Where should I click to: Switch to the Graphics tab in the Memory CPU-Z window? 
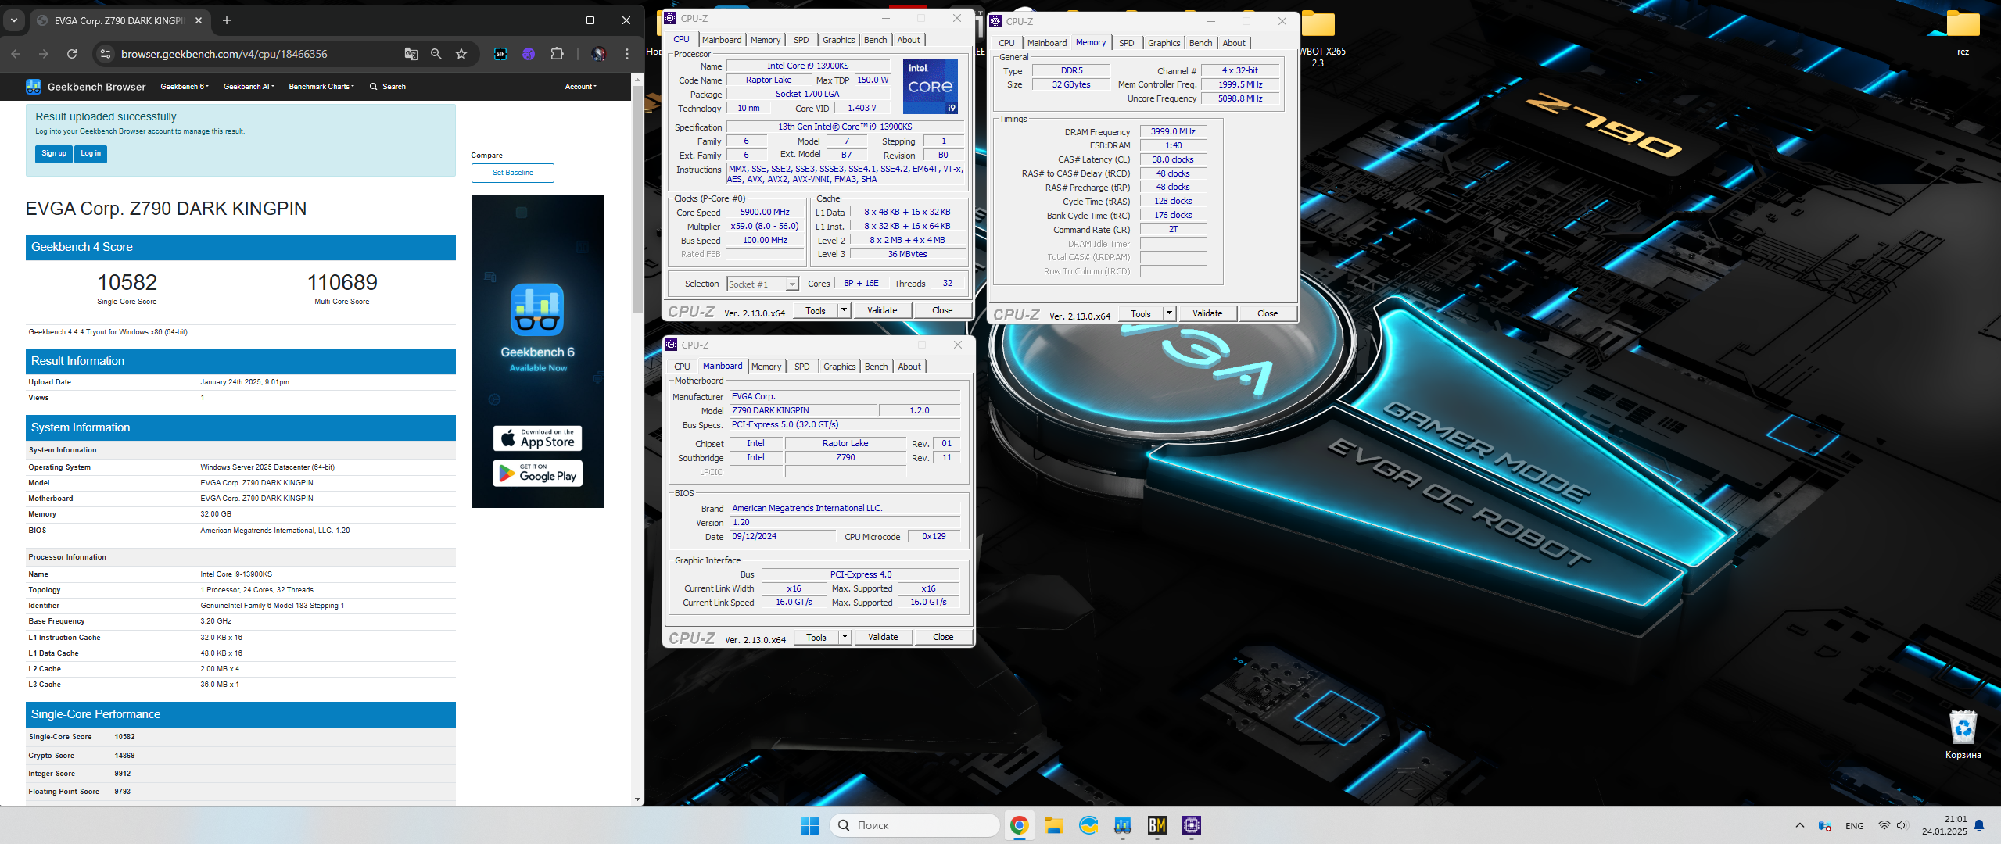point(1164,43)
